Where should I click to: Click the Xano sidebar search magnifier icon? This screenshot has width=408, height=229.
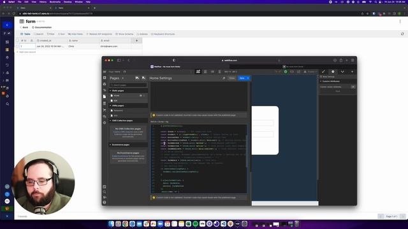click(7, 104)
